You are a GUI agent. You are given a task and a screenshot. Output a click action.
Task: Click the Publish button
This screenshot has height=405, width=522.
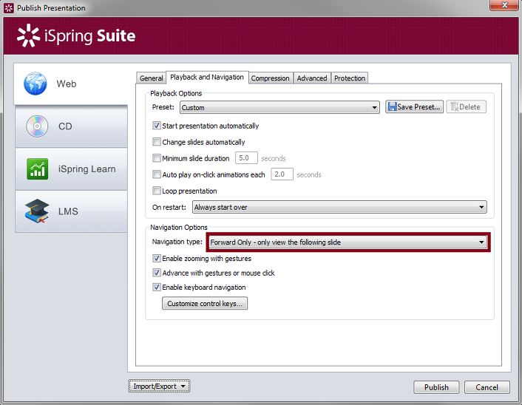(436, 387)
